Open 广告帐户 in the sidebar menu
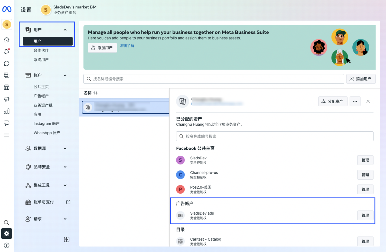386x252 pixels. tap(41, 96)
